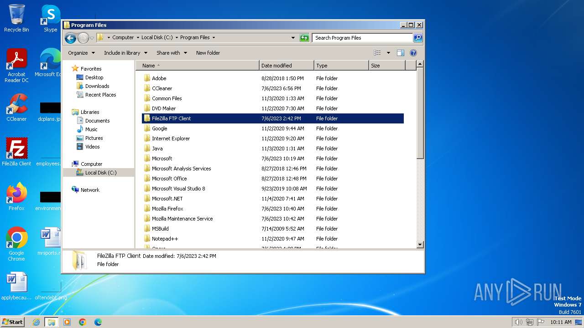
Task: Click the search magnifier icon
Action: (417, 38)
